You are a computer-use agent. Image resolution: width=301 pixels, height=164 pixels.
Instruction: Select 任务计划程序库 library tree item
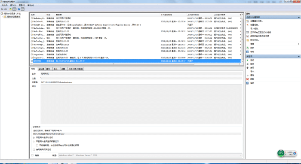coord(13,17)
